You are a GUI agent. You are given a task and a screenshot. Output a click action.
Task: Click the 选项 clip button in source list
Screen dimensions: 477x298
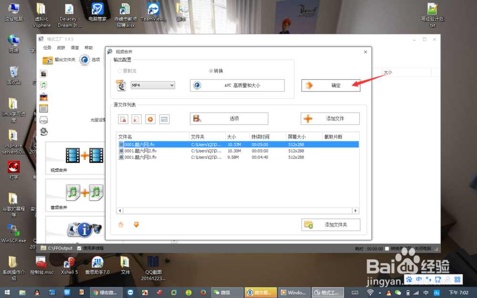[229, 119]
